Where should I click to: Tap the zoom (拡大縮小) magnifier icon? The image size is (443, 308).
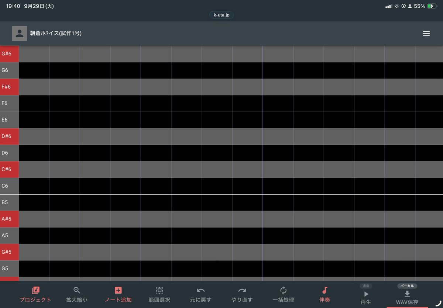click(x=77, y=291)
